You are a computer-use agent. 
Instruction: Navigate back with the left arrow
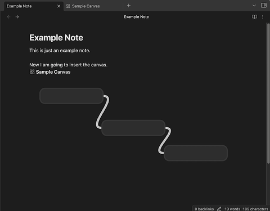(x=8, y=17)
